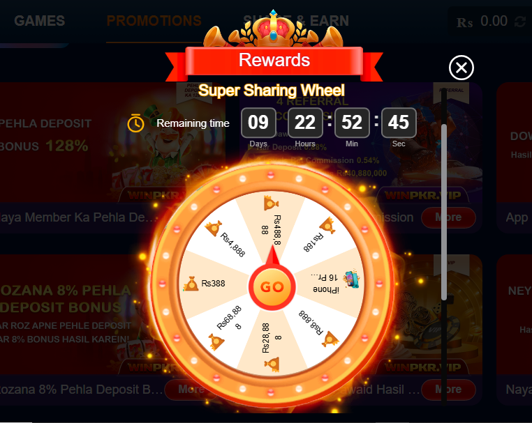Spin the wheel with the GO button
This screenshot has height=423, width=532.
[272, 287]
